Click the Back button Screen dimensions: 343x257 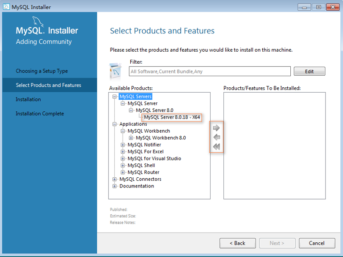[x=238, y=243]
